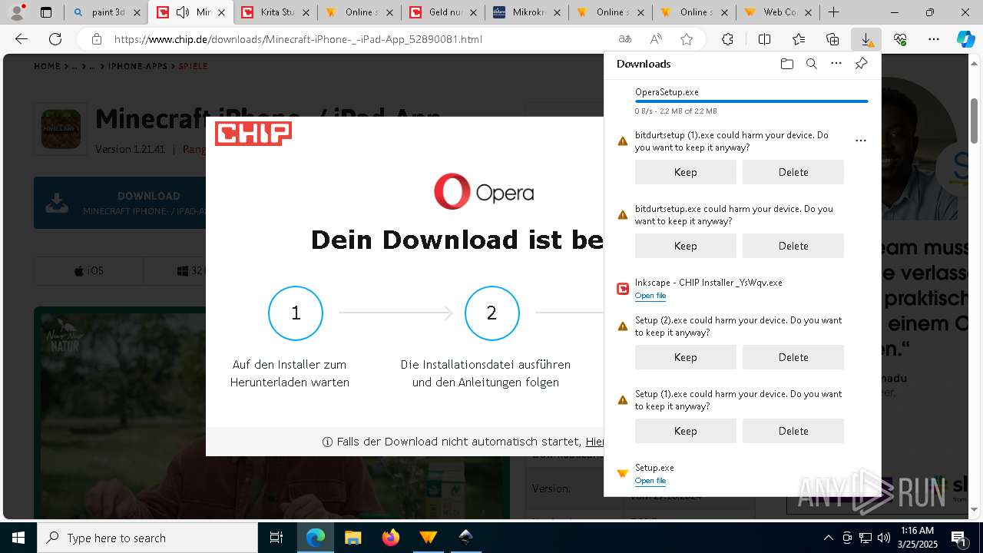
Task: Open Edge profile avatar
Action: pyautogui.click(x=17, y=12)
